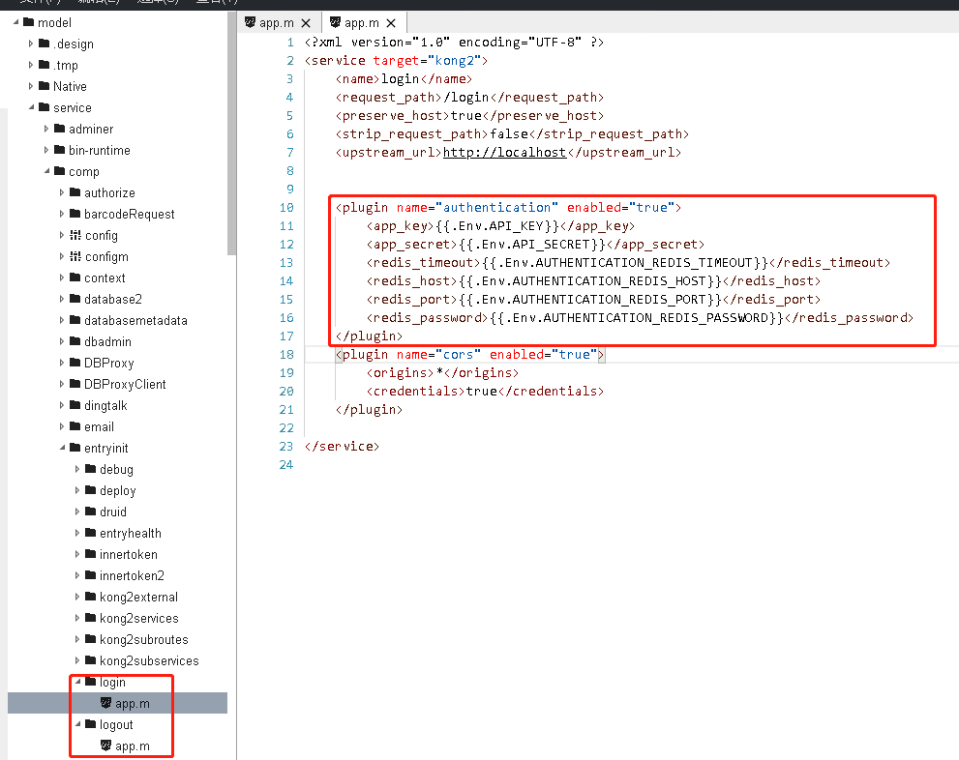Collapse the login folder arrow
The height and width of the screenshot is (760, 959).
tap(77, 682)
